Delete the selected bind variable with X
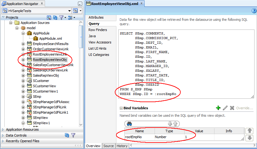 pos(232,108)
